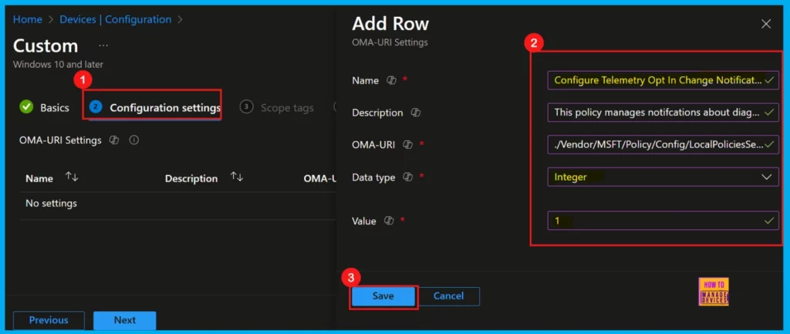The width and height of the screenshot is (790, 334).
Task: Click the Next button
Action: click(124, 320)
